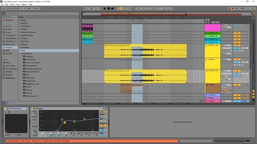Toggle the metronome button

(29, 8)
